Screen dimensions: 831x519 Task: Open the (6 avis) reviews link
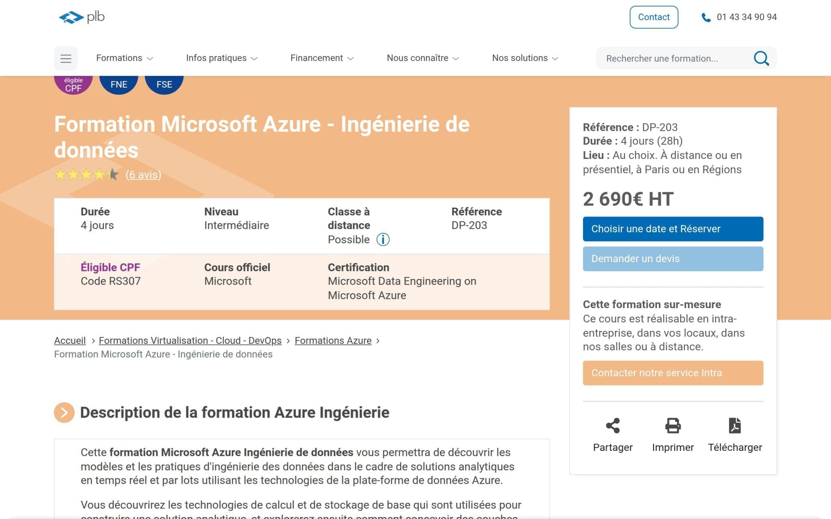click(143, 175)
